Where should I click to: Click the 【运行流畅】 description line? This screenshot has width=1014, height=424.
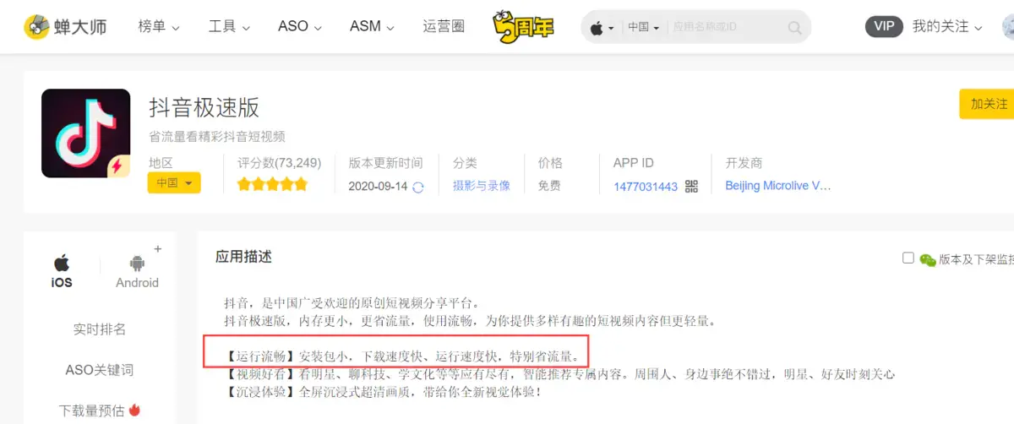click(x=401, y=355)
